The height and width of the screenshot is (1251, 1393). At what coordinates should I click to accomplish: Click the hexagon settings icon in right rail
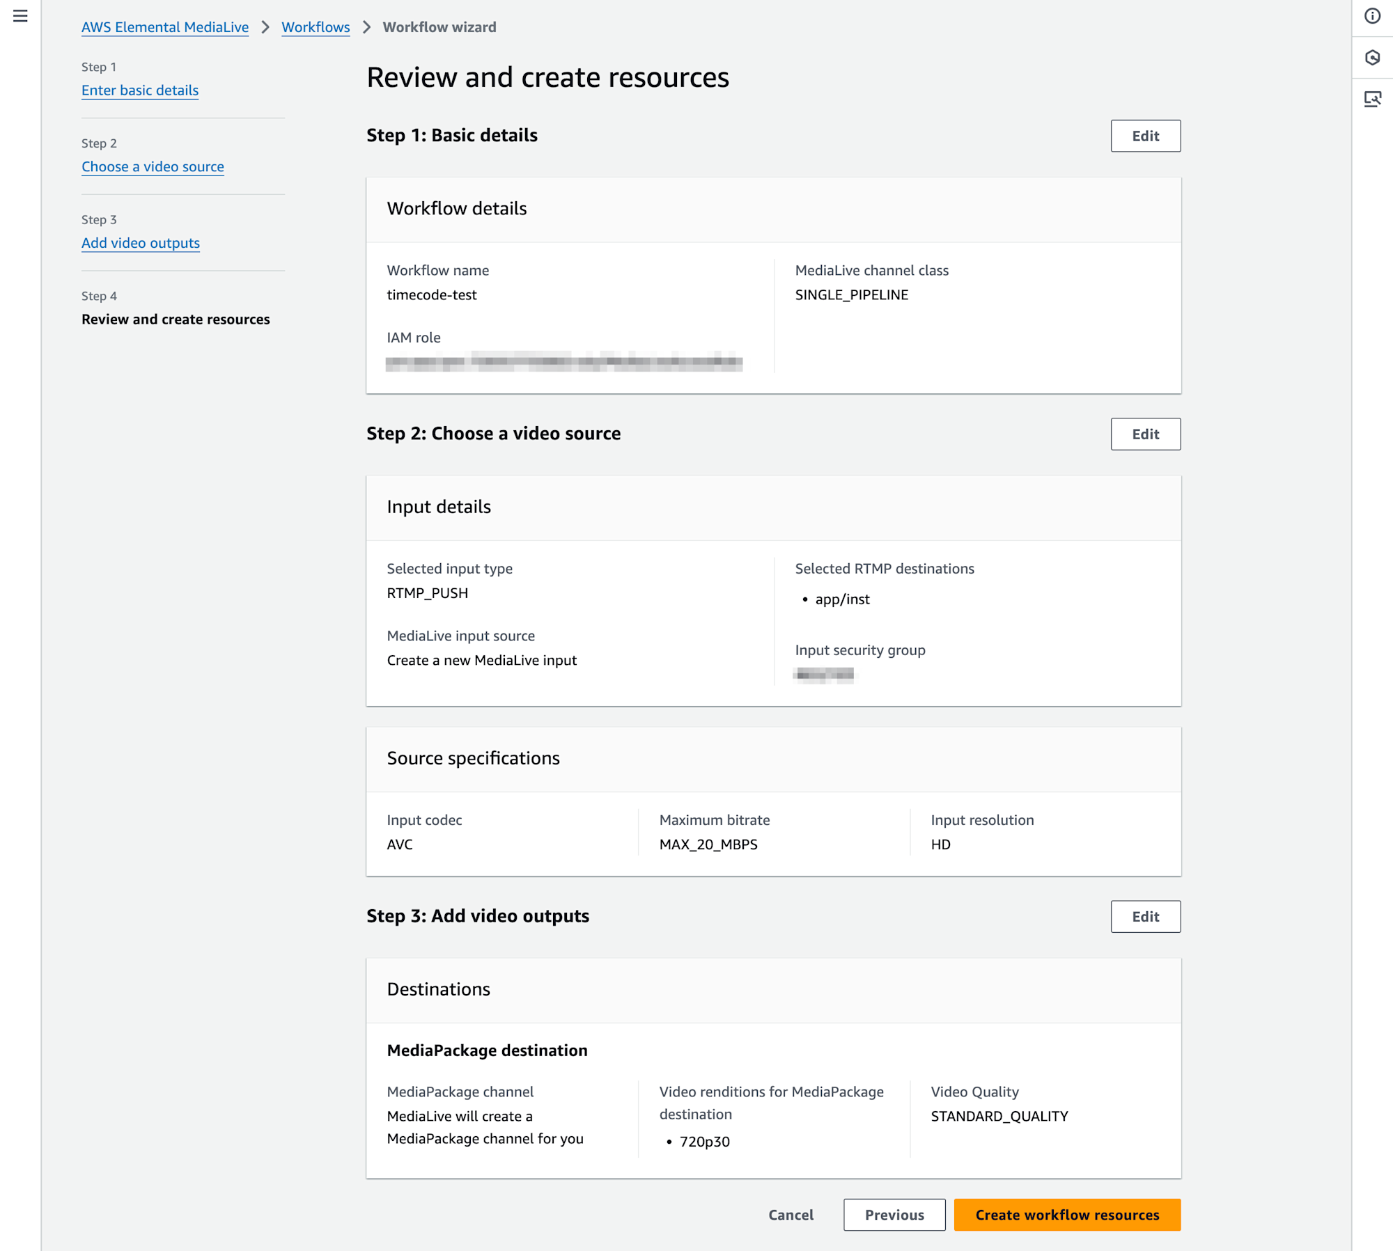(1372, 57)
